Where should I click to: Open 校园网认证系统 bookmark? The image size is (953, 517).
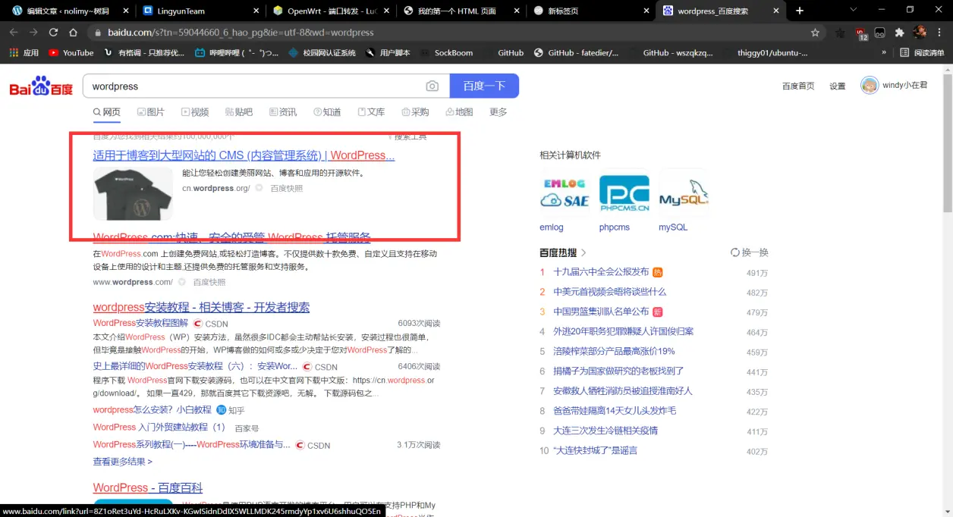point(322,53)
